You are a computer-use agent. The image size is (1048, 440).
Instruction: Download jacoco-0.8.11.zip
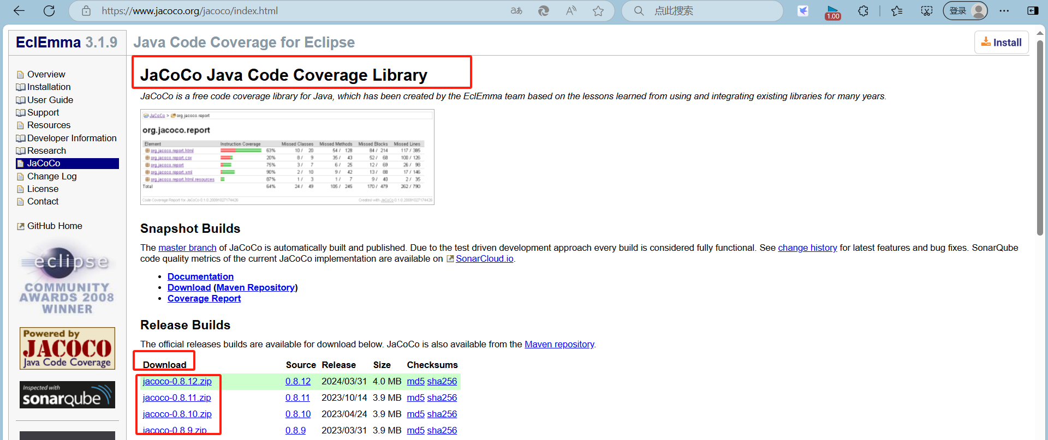(177, 397)
